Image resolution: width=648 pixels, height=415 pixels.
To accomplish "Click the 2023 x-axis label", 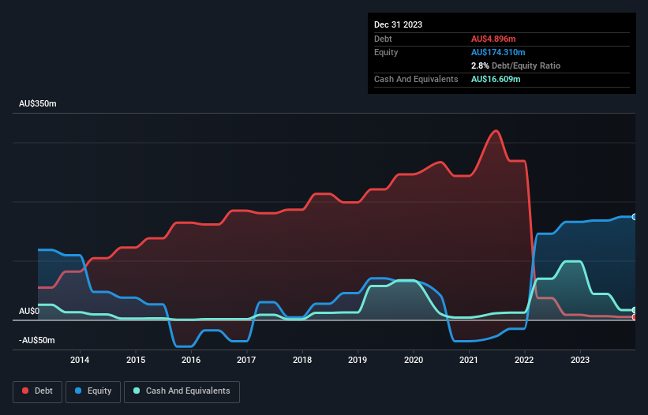I will tap(580, 360).
